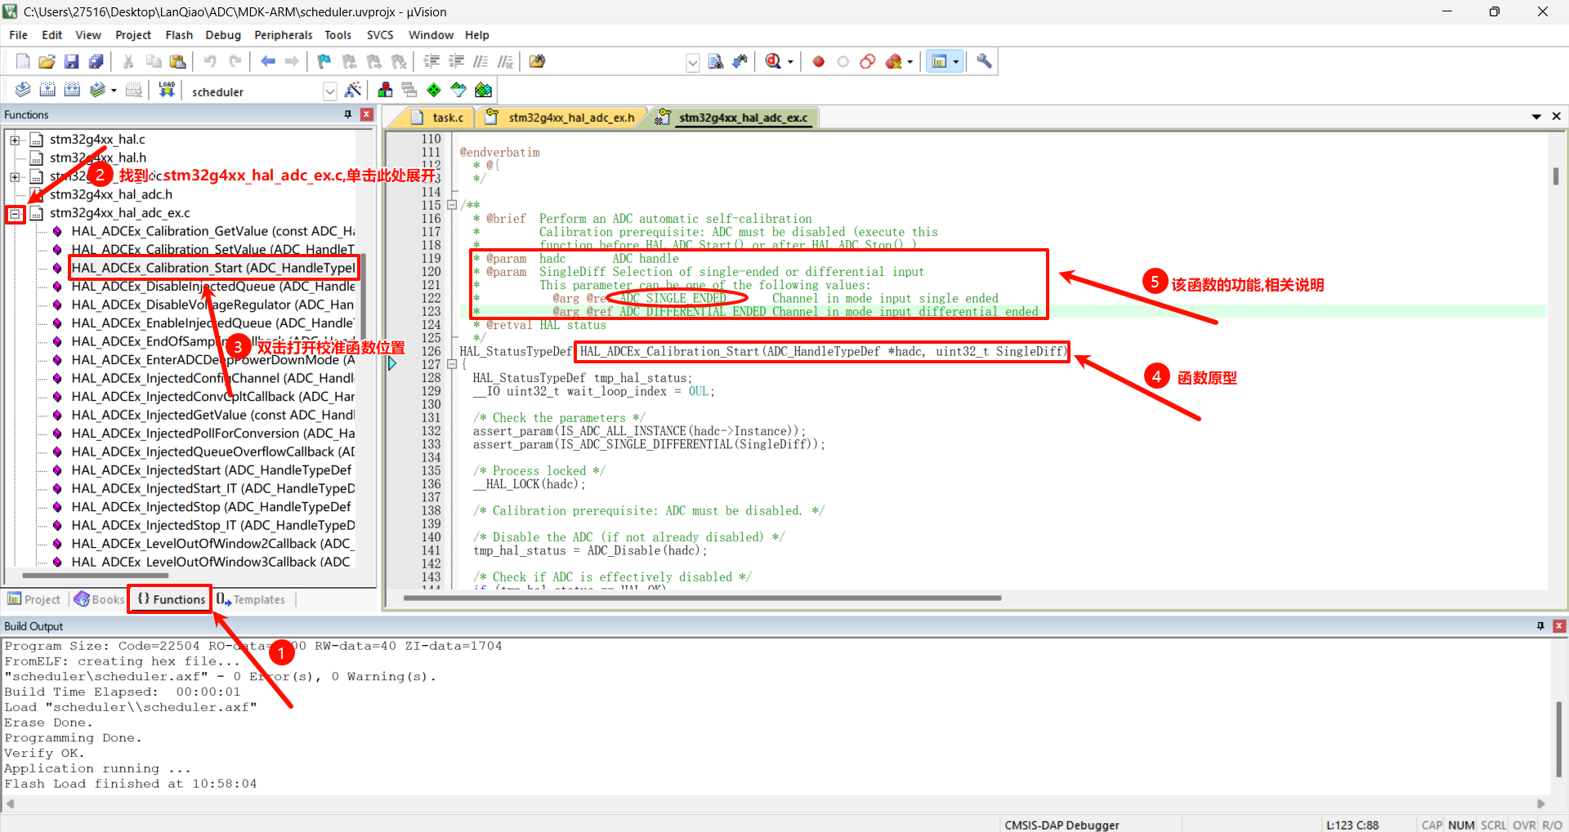Image resolution: width=1569 pixels, height=832 pixels.
Task: Switch to the Project panel tab
Action: tap(34, 599)
